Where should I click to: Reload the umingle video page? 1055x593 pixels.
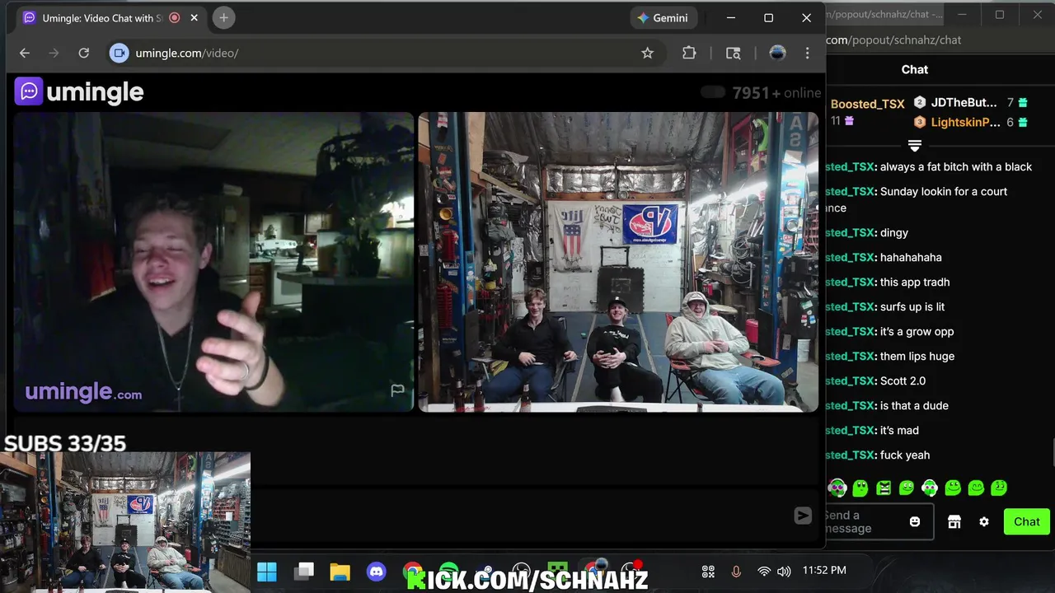pos(83,53)
